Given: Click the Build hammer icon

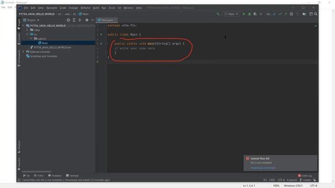Looking at the screenshot, I should click(x=218, y=14).
